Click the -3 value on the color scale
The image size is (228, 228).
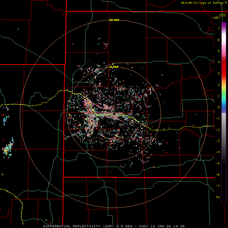pos(218,141)
